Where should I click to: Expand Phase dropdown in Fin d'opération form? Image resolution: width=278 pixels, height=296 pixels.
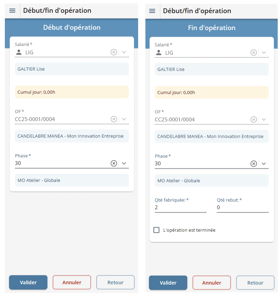264,164
